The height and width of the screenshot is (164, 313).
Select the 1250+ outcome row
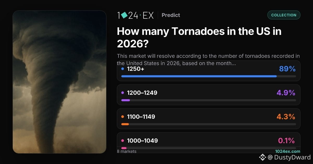click(x=209, y=71)
